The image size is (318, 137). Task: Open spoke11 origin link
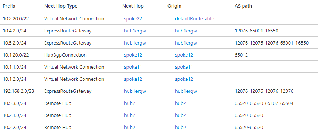[x=184, y=67]
